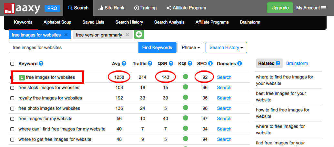Switch to the Alphabet Soup tab
334x147 pixels.
pos(57,22)
